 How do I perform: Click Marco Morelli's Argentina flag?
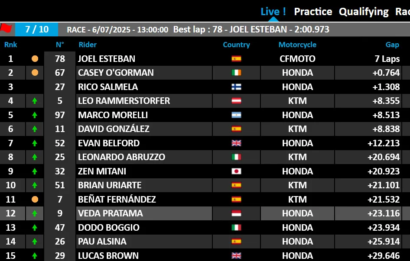coord(236,115)
